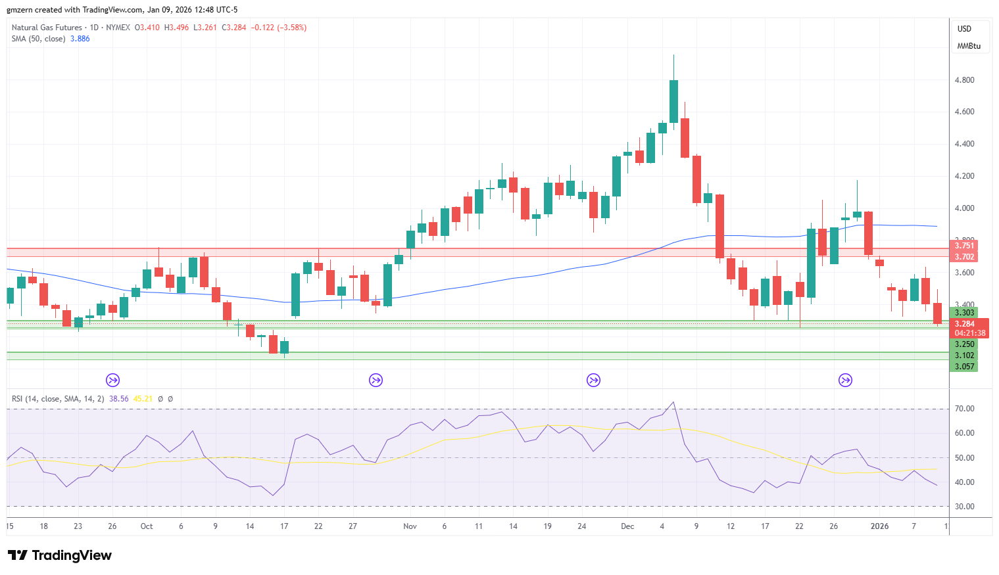This screenshot has height=575, width=999.
Task: Click the contract rollover marker below late-September candles
Action: pyautogui.click(x=113, y=380)
